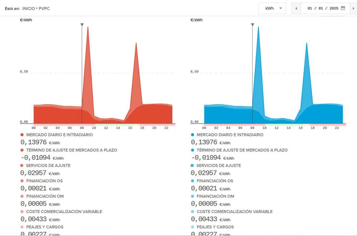Click INICIO breadcrumb link
The height and width of the screenshot is (236, 357).
pos(29,9)
